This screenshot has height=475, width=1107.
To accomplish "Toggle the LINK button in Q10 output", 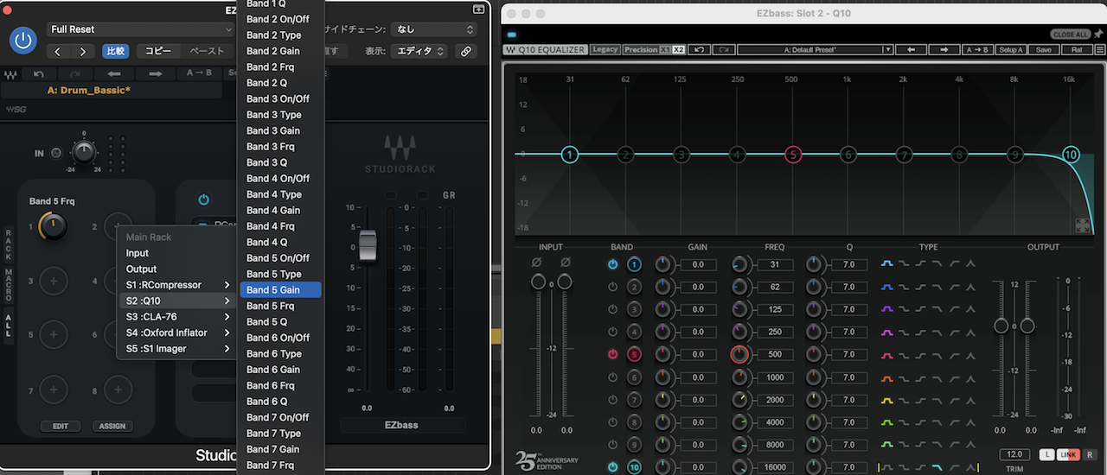I will point(1069,454).
